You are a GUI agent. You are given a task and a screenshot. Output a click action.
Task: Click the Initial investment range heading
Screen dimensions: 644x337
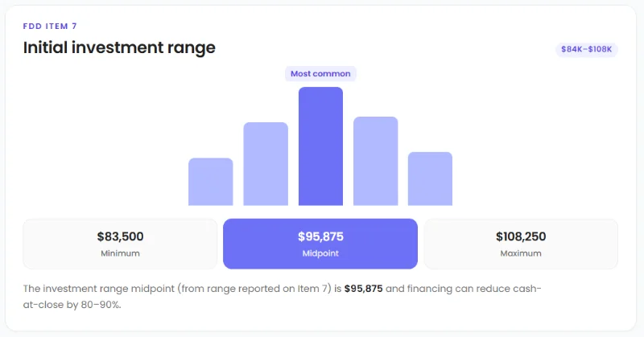click(x=119, y=47)
